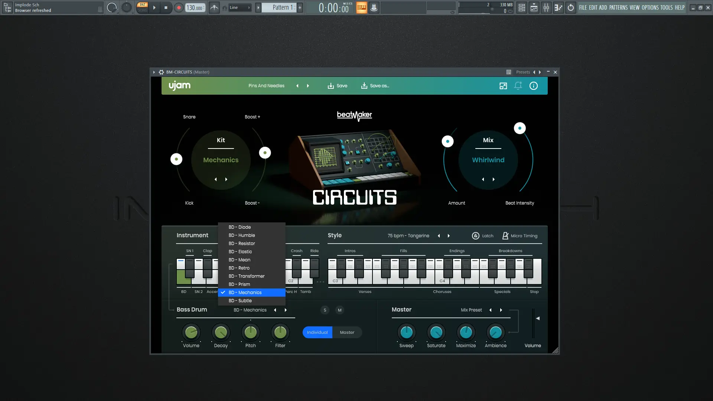
Task: Solo the Bass Drum with S button
Action: tap(325, 310)
